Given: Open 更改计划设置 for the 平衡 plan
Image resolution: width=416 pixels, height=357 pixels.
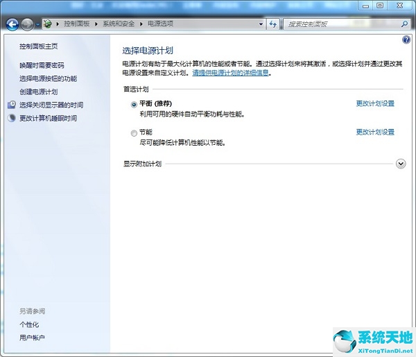Looking at the screenshot, I should (375, 103).
